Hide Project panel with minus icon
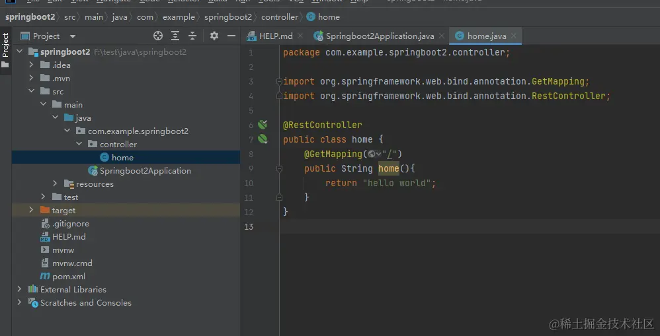This screenshot has width=660, height=336. (231, 36)
